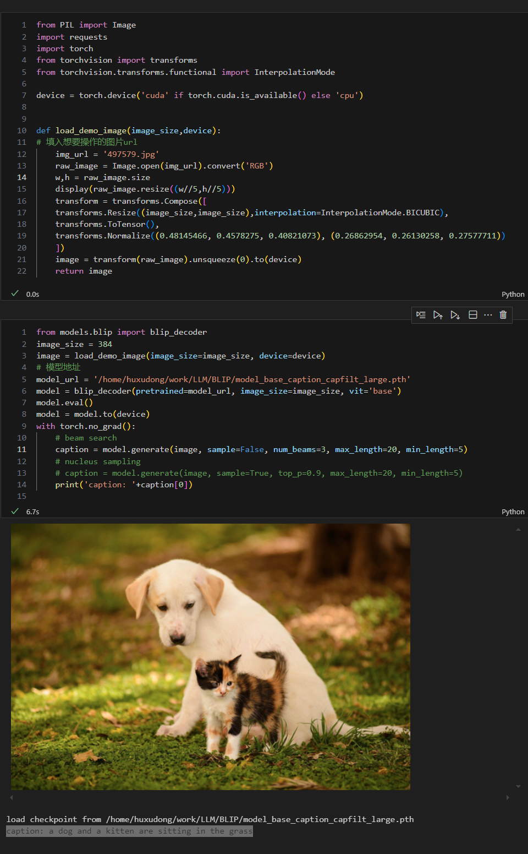Change first cell's Python language mode

(513, 295)
